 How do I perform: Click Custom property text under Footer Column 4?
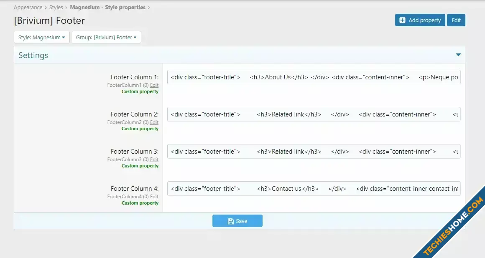[x=140, y=203]
